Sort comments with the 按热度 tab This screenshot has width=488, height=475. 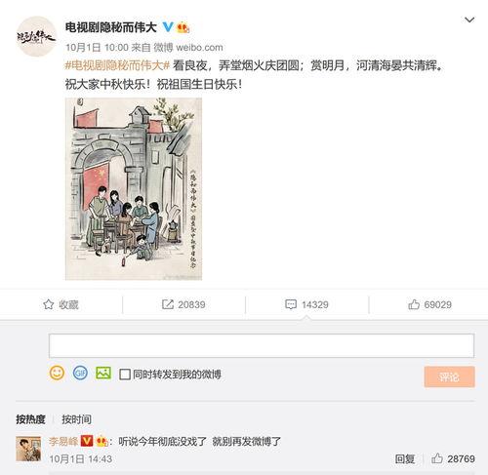pos(30,419)
